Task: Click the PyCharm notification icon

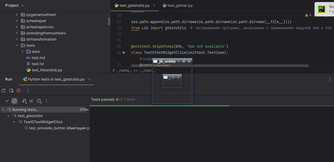Action: click(321, 9)
